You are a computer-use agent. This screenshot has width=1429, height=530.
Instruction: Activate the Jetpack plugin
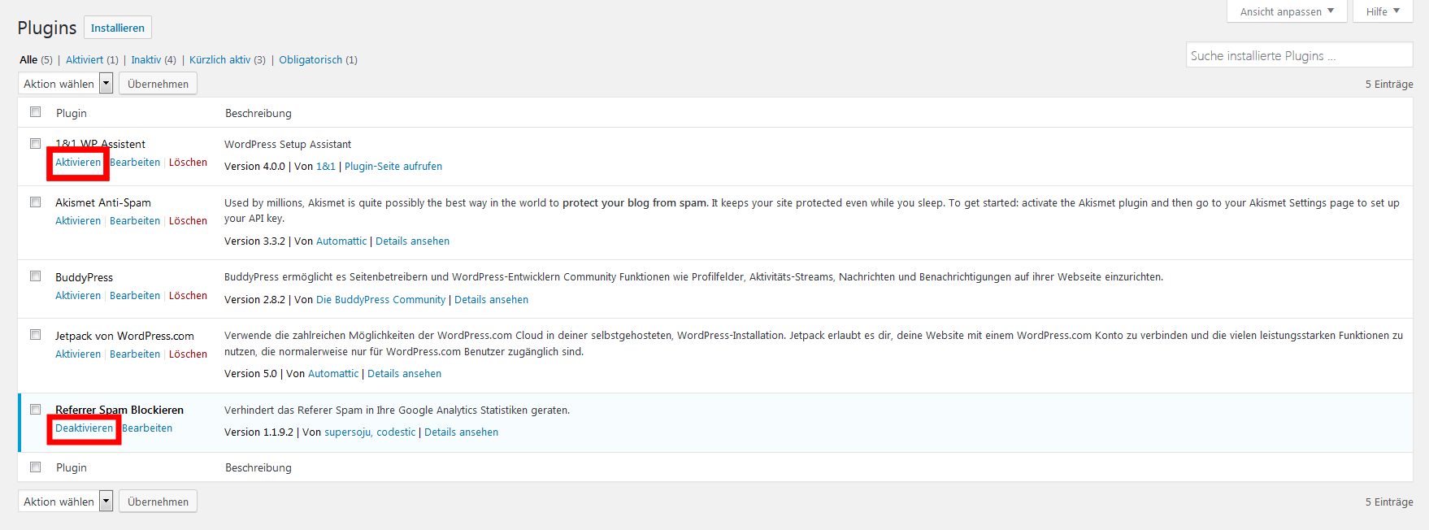coord(78,354)
